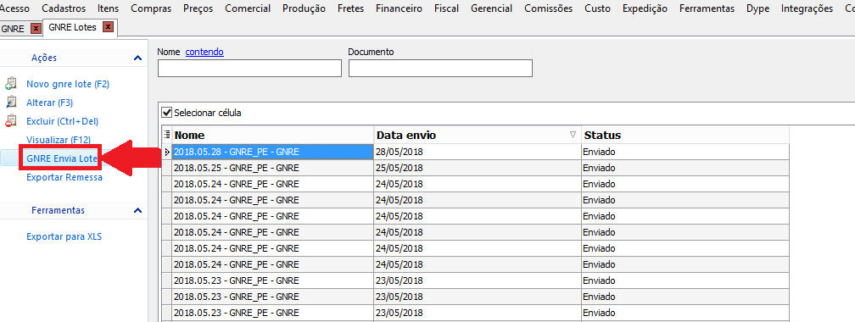Close the GNRE Lotes tab
The height and width of the screenshot is (322, 855).
pos(108,27)
